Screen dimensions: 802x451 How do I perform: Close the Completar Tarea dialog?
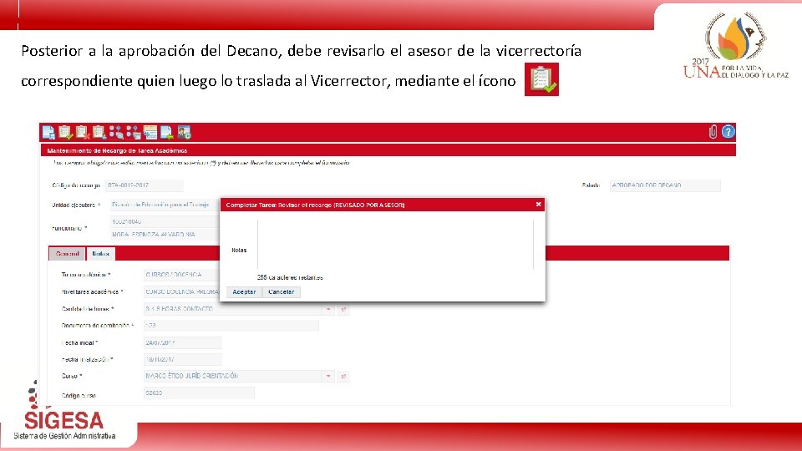click(538, 204)
